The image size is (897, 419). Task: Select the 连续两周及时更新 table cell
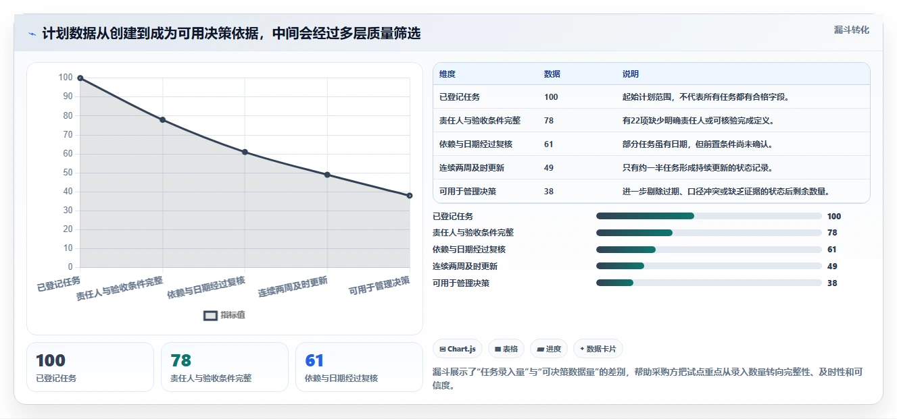click(x=472, y=168)
